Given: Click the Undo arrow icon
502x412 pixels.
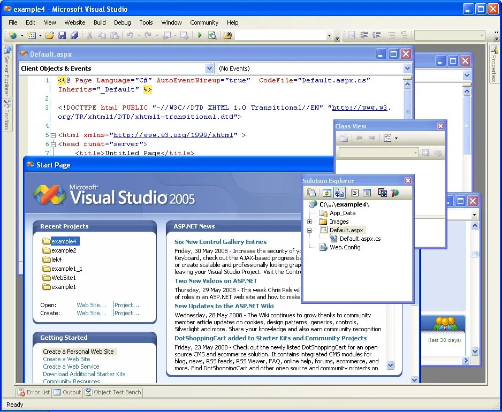Looking at the screenshot, I should point(130,35).
